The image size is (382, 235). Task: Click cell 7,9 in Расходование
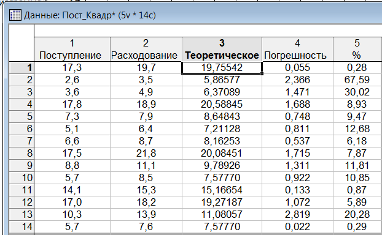[x=146, y=116]
